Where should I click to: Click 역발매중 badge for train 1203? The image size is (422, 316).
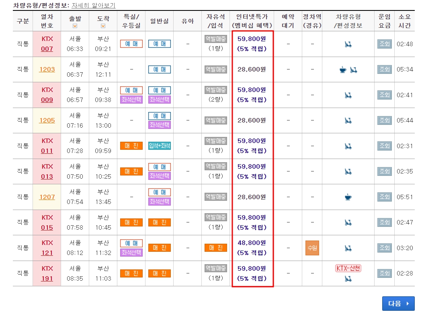pos(215,69)
